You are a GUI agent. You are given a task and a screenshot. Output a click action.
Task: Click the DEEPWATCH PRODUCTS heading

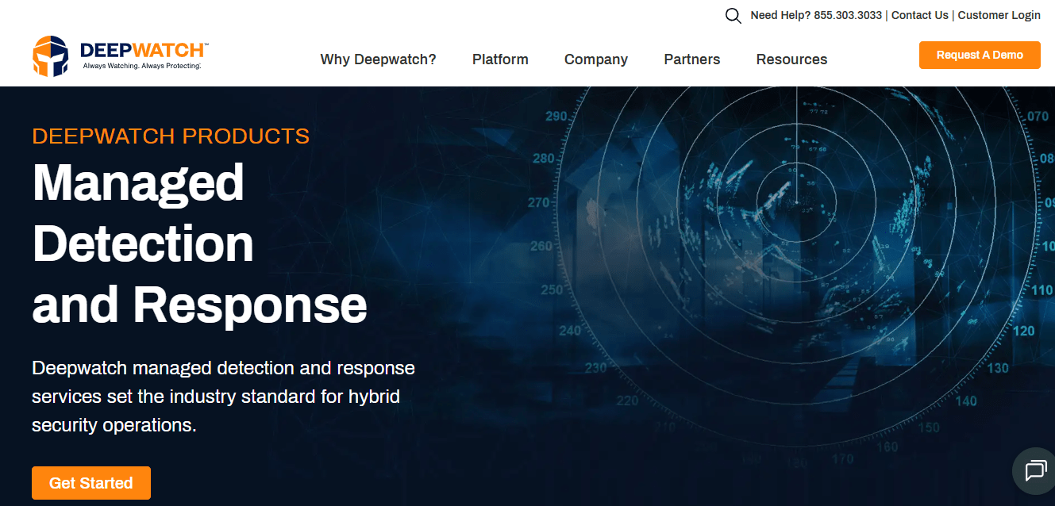pyautogui.click(x=171, y=136)
